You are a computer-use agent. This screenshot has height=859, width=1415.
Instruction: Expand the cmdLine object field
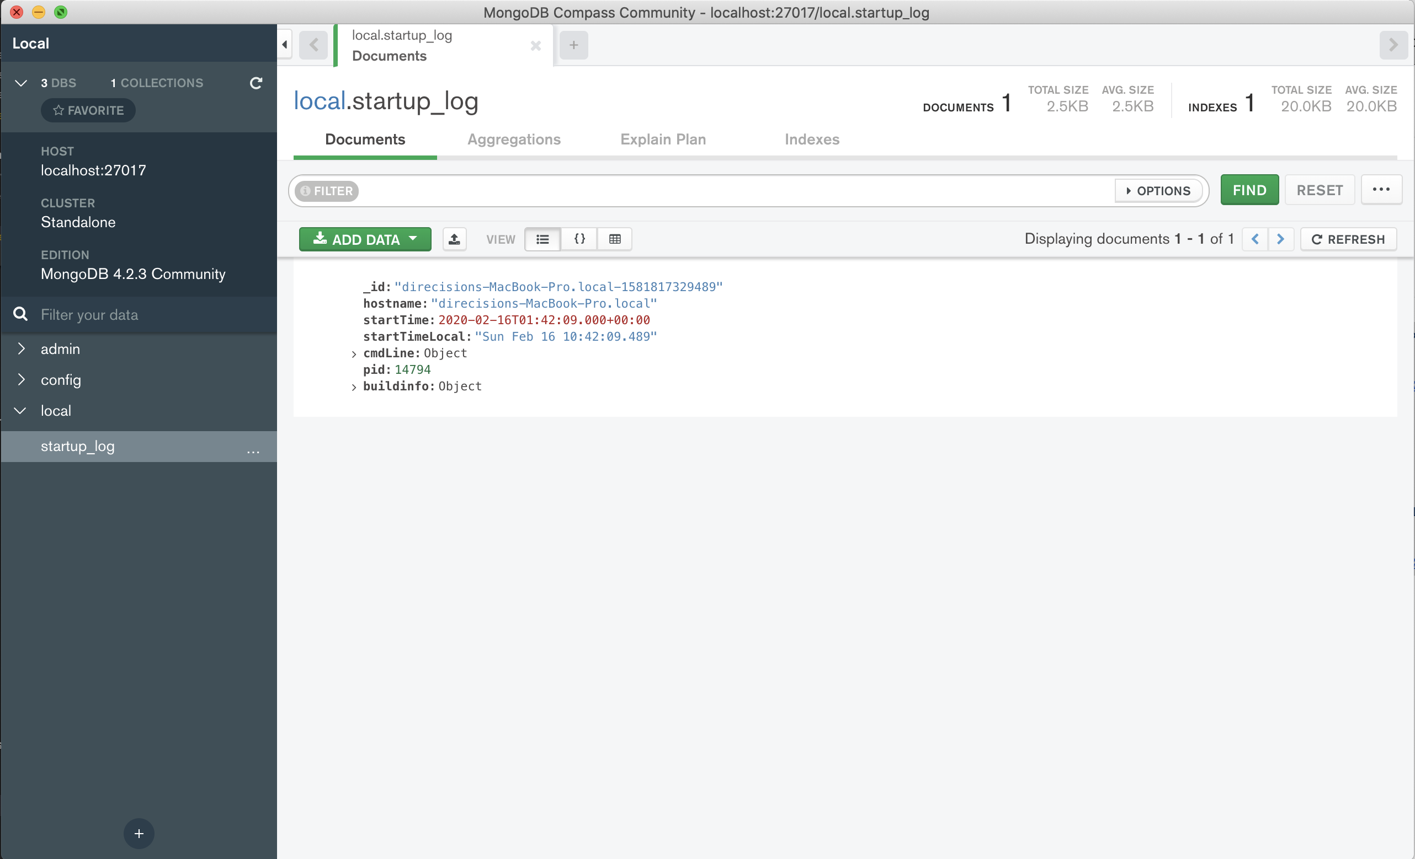pyautogui.click(x=354, y=354)
